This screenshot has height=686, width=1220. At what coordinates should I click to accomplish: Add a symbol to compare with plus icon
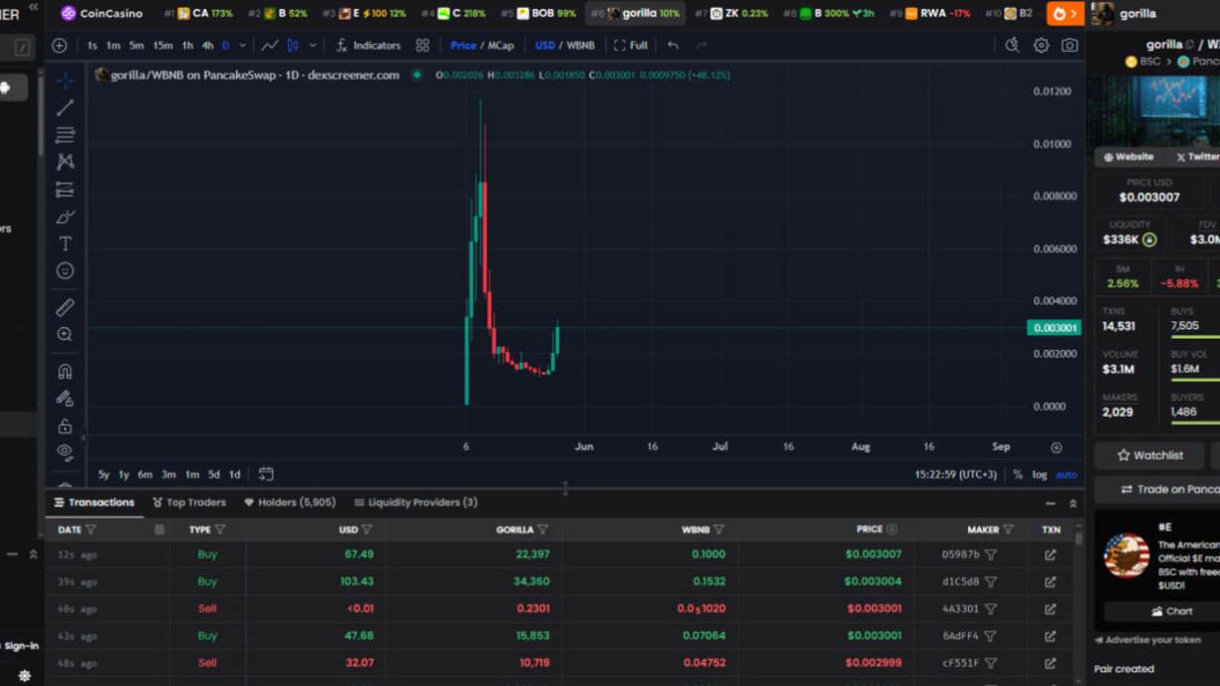pyautogui.click(x=59, y=45)
